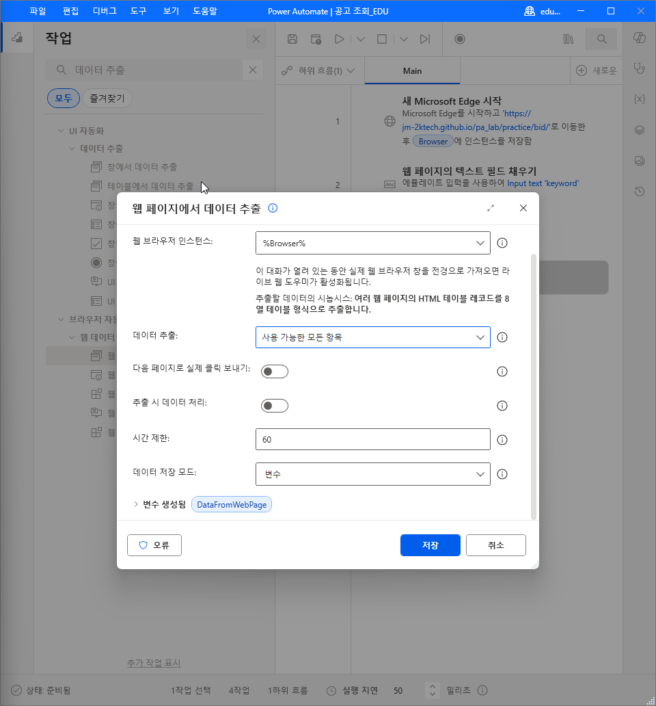The height and width of the screenshot is (706, 656).
Task: Click the Run flow play icon
Action: pyautogui.click(x=340, y=39)
